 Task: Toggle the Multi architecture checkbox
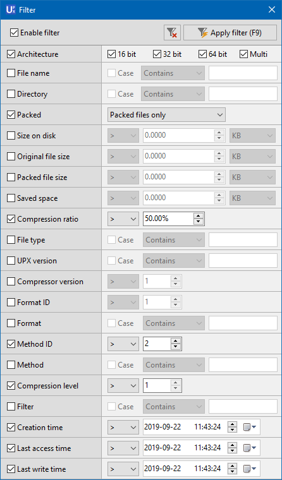click(243, 54)
